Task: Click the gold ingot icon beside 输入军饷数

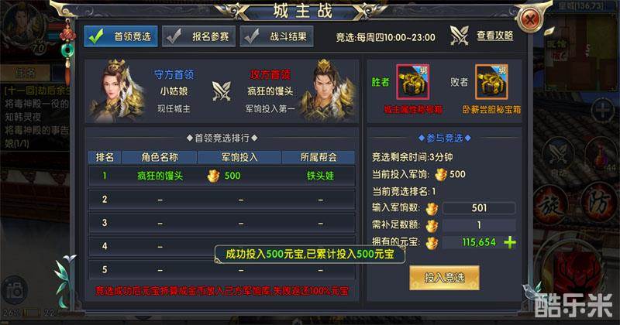Action: click(x=432, y=208)
